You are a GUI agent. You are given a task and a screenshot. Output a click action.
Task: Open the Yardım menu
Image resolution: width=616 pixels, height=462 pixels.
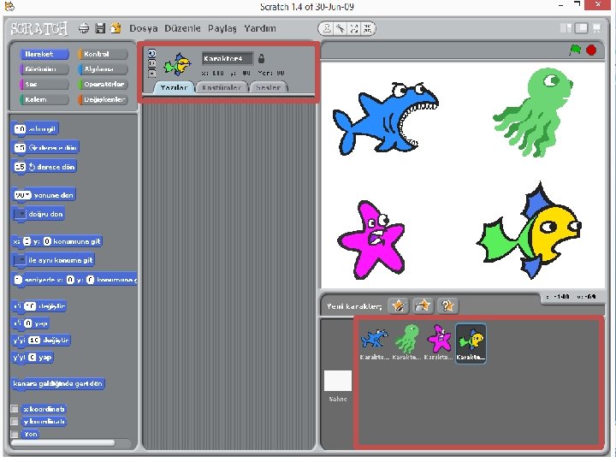(x=260, y=29)
